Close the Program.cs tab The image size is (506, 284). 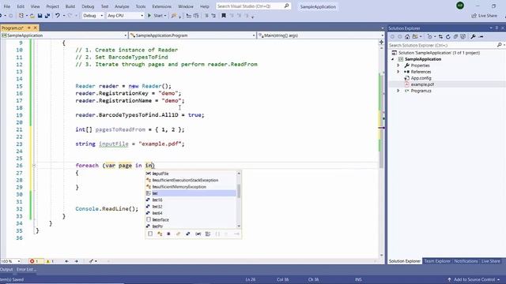(35, 28)
